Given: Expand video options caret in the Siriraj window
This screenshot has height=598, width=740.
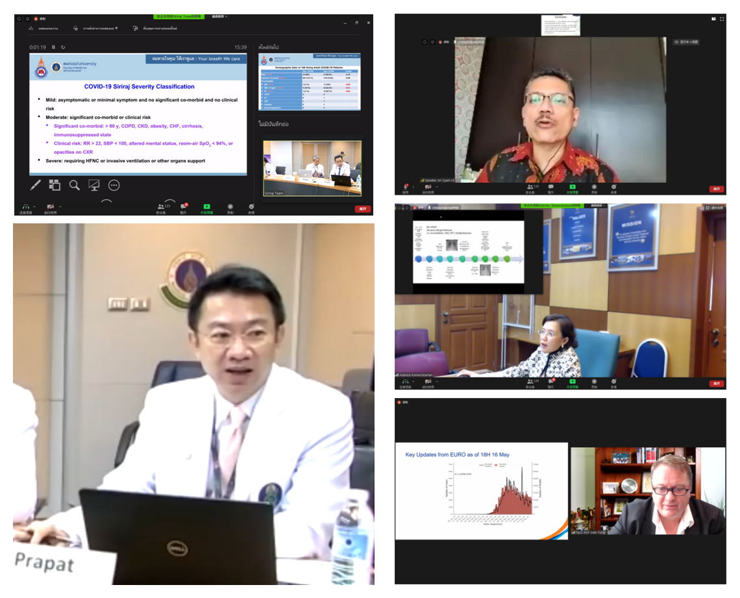Looking at the screenshot, I should 60,206.
